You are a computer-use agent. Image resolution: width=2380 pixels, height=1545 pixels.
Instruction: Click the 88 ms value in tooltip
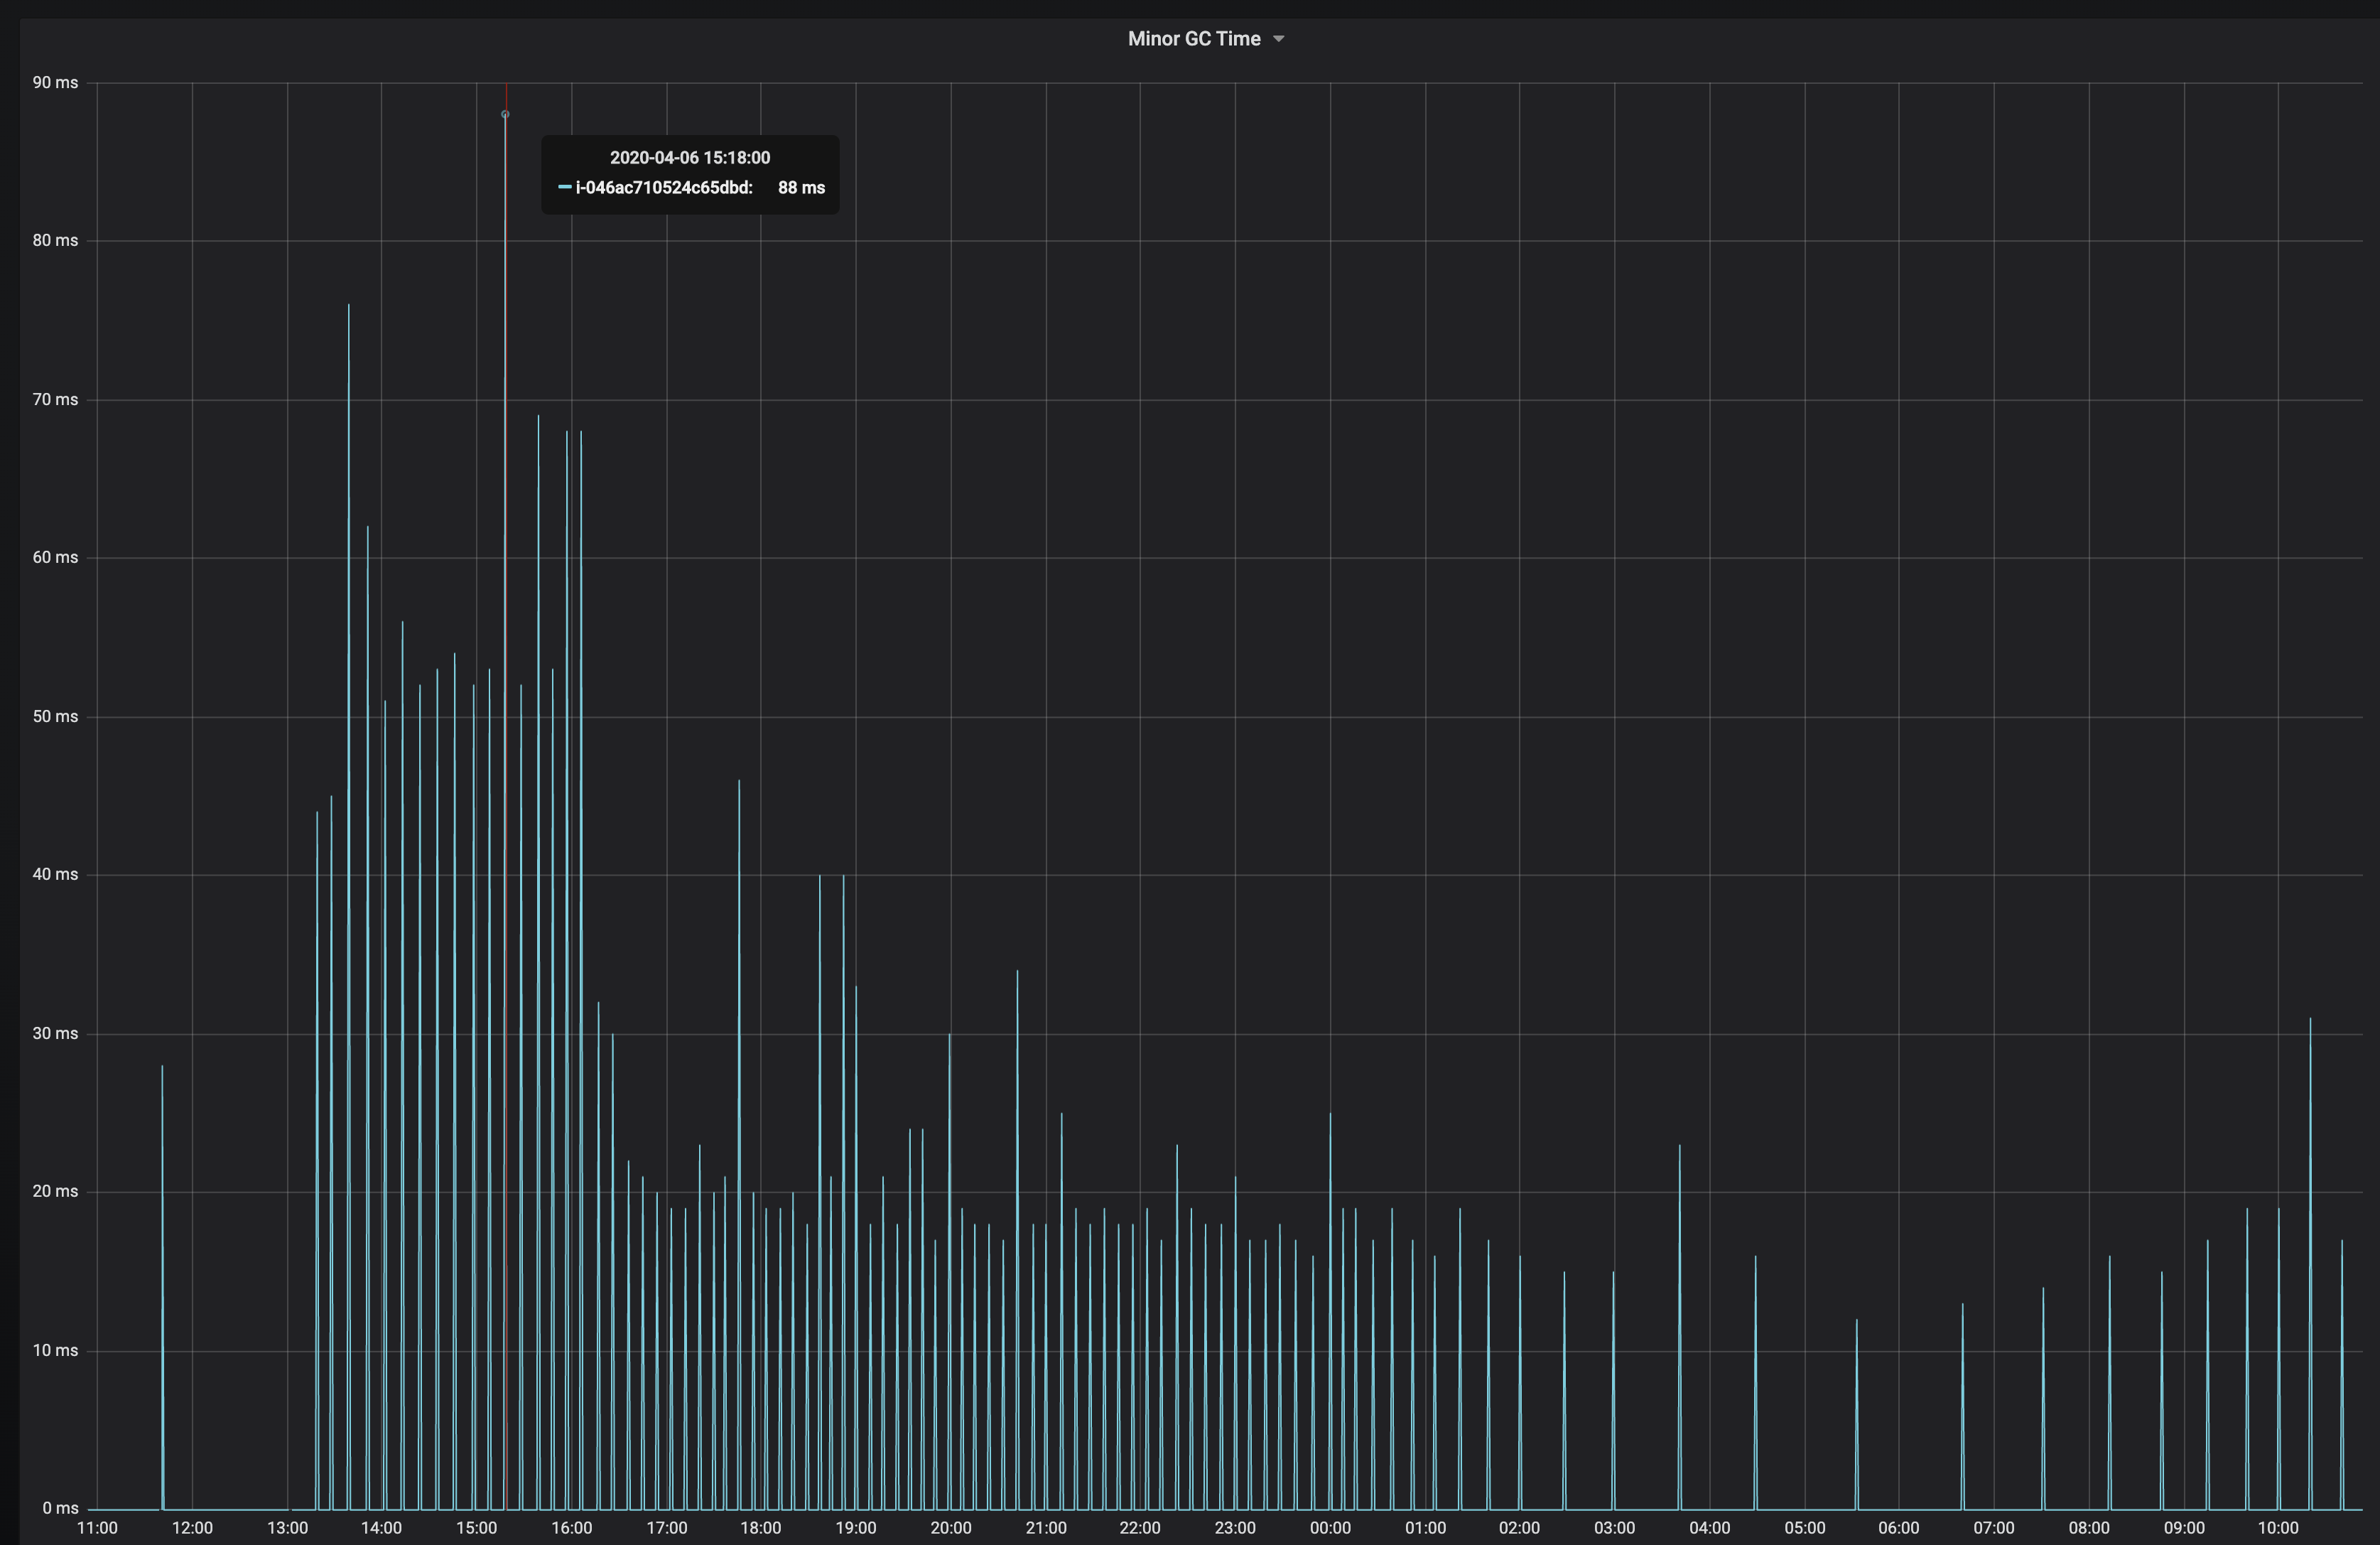801,188
